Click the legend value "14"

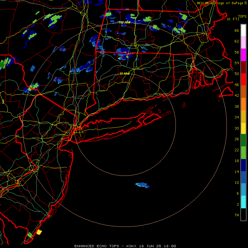pyautogui.click(x=237, y=172)
